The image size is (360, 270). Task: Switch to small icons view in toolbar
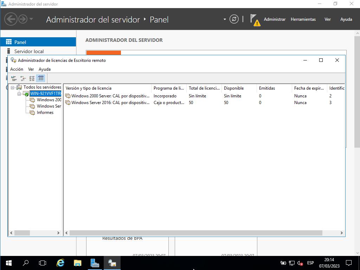click(x=23, y=78)
